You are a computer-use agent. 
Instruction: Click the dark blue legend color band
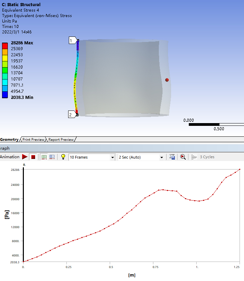[x=5, y=95]
